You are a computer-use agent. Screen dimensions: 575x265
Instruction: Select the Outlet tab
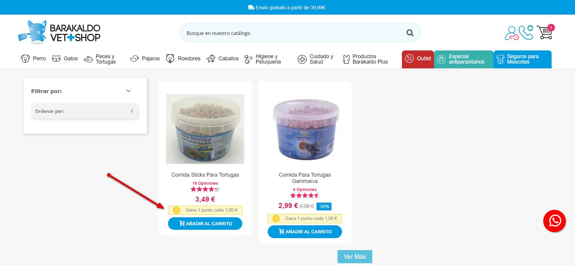pos(418,59)
